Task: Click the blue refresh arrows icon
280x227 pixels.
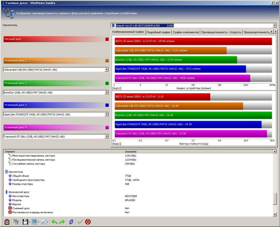Action: 71,222
